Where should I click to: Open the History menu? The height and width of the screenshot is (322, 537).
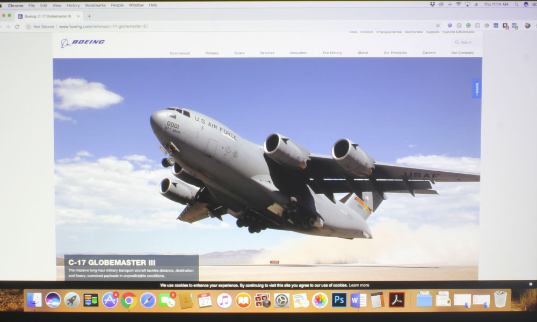tap(73, 5)
